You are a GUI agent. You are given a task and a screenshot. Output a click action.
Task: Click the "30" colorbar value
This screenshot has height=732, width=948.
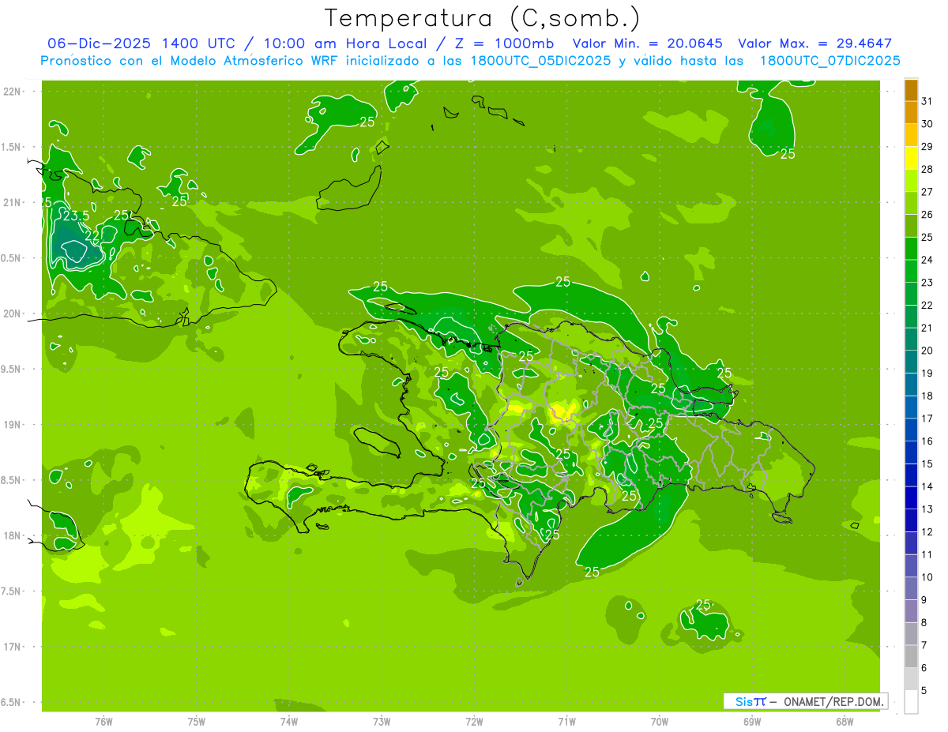(x=927, y=124)
